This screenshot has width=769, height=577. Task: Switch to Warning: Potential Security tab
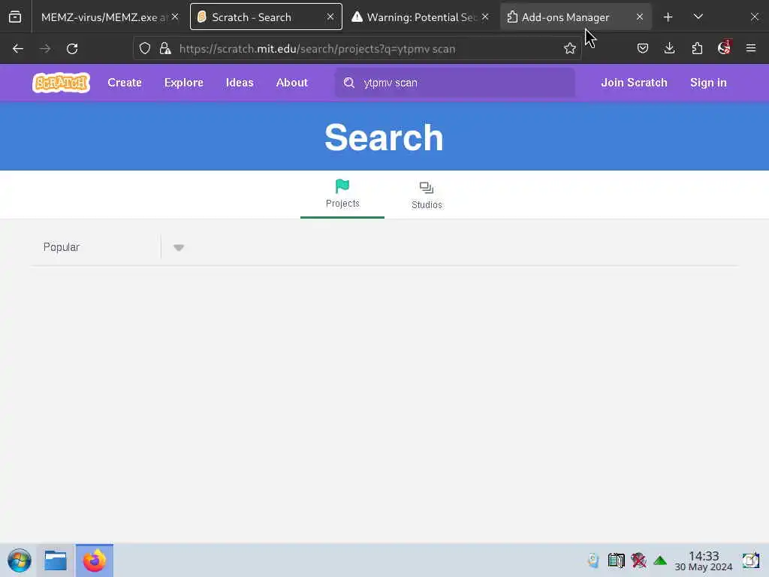tap(421, 17)
